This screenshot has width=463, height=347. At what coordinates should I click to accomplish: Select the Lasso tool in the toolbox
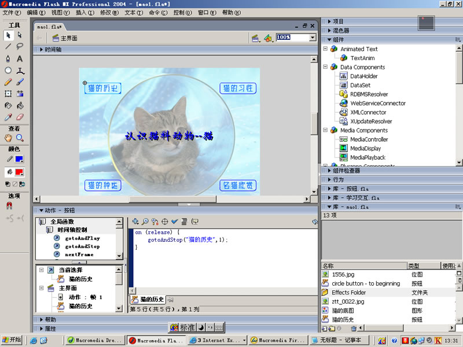coord(20,46)
